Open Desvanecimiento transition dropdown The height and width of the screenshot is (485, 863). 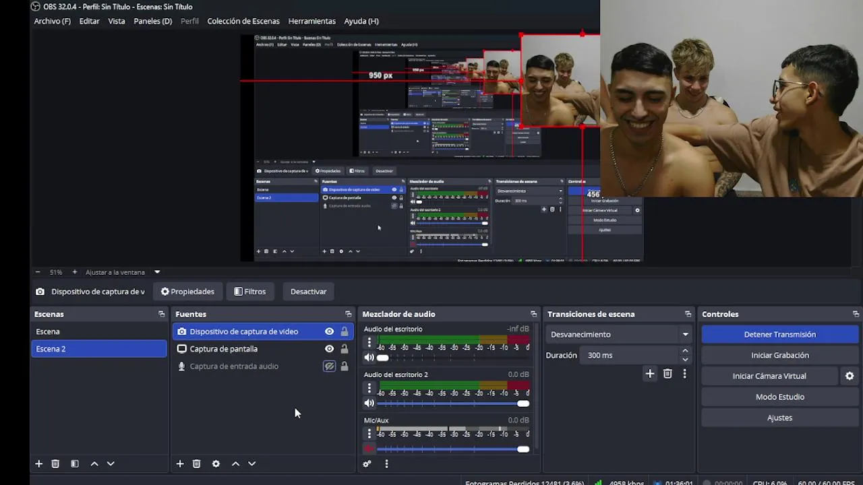[x=620, y=334]
